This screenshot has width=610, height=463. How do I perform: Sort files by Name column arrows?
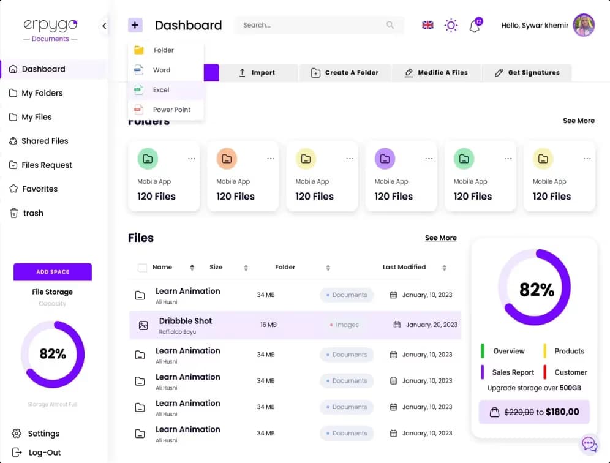coord(192,268)
